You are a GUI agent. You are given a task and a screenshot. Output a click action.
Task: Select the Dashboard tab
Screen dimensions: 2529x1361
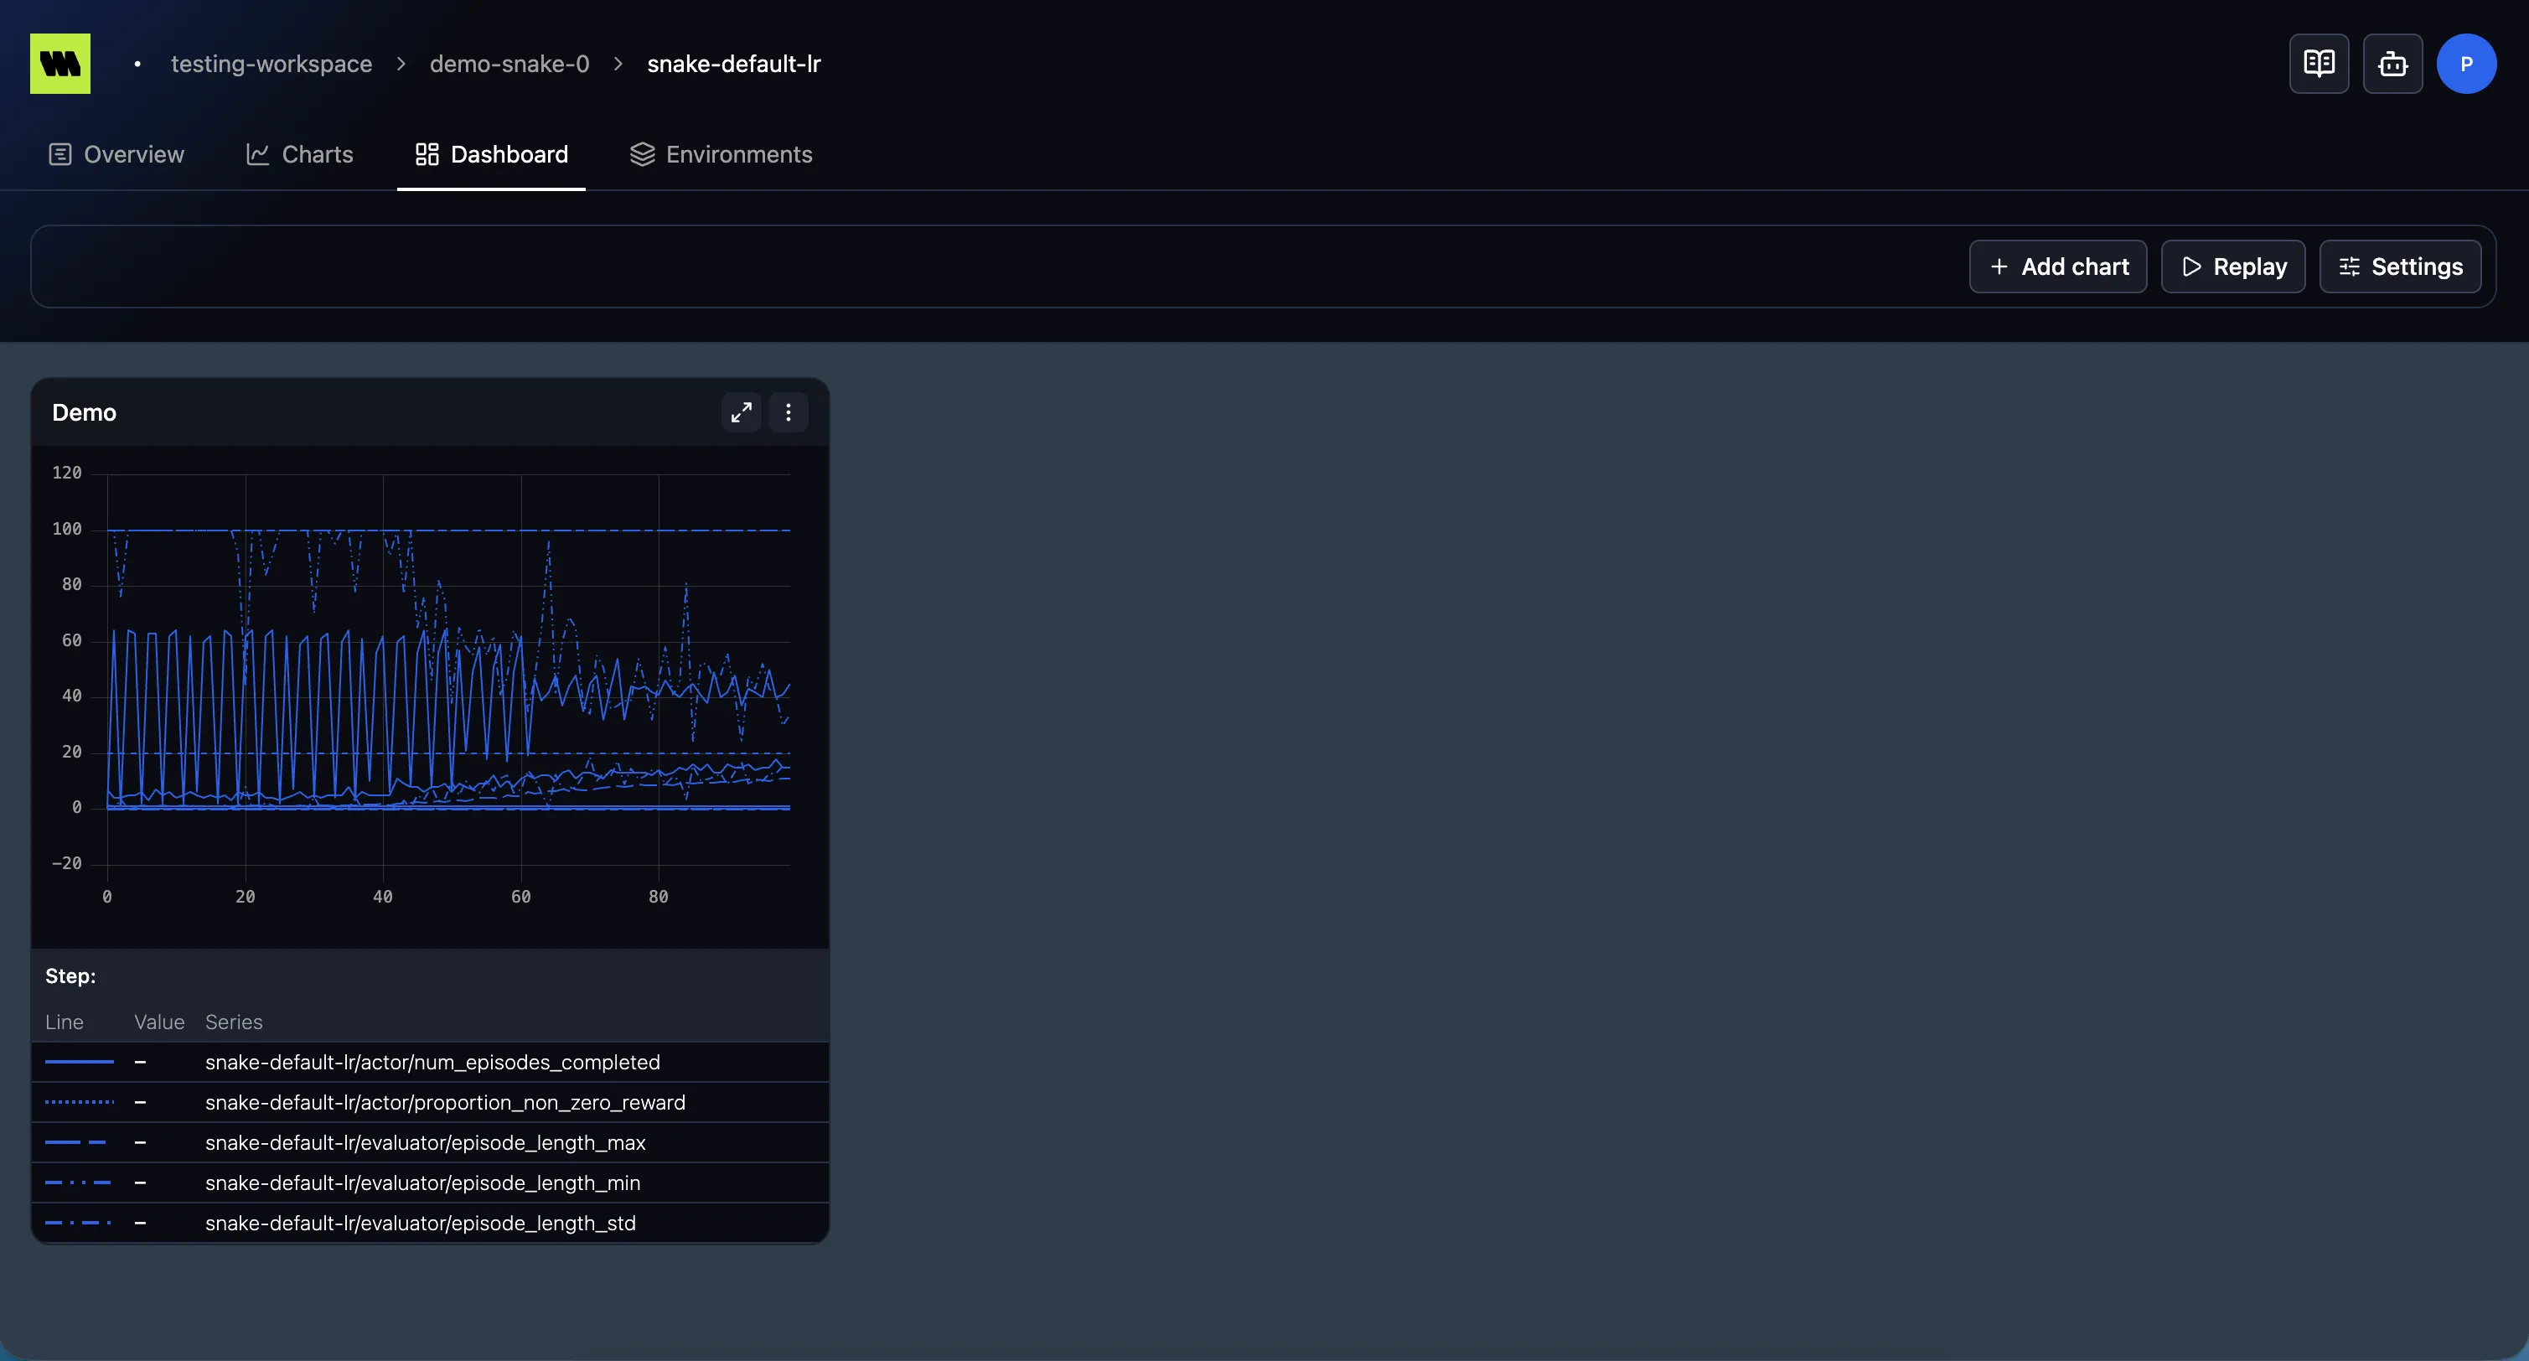pos(492,154)
